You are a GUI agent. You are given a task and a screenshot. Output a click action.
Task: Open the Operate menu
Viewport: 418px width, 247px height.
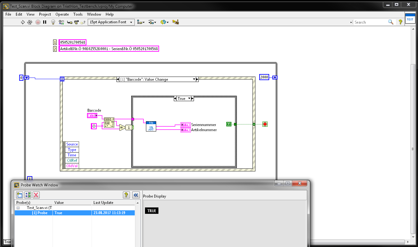[62, 14]
